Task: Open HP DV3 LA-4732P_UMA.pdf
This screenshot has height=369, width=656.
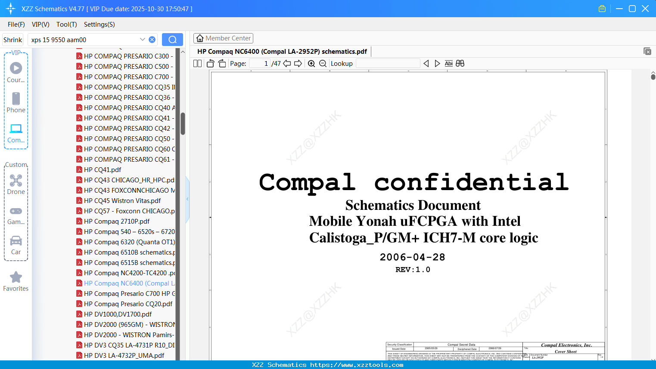Action: pyautogui.click(x=121, y=355)
